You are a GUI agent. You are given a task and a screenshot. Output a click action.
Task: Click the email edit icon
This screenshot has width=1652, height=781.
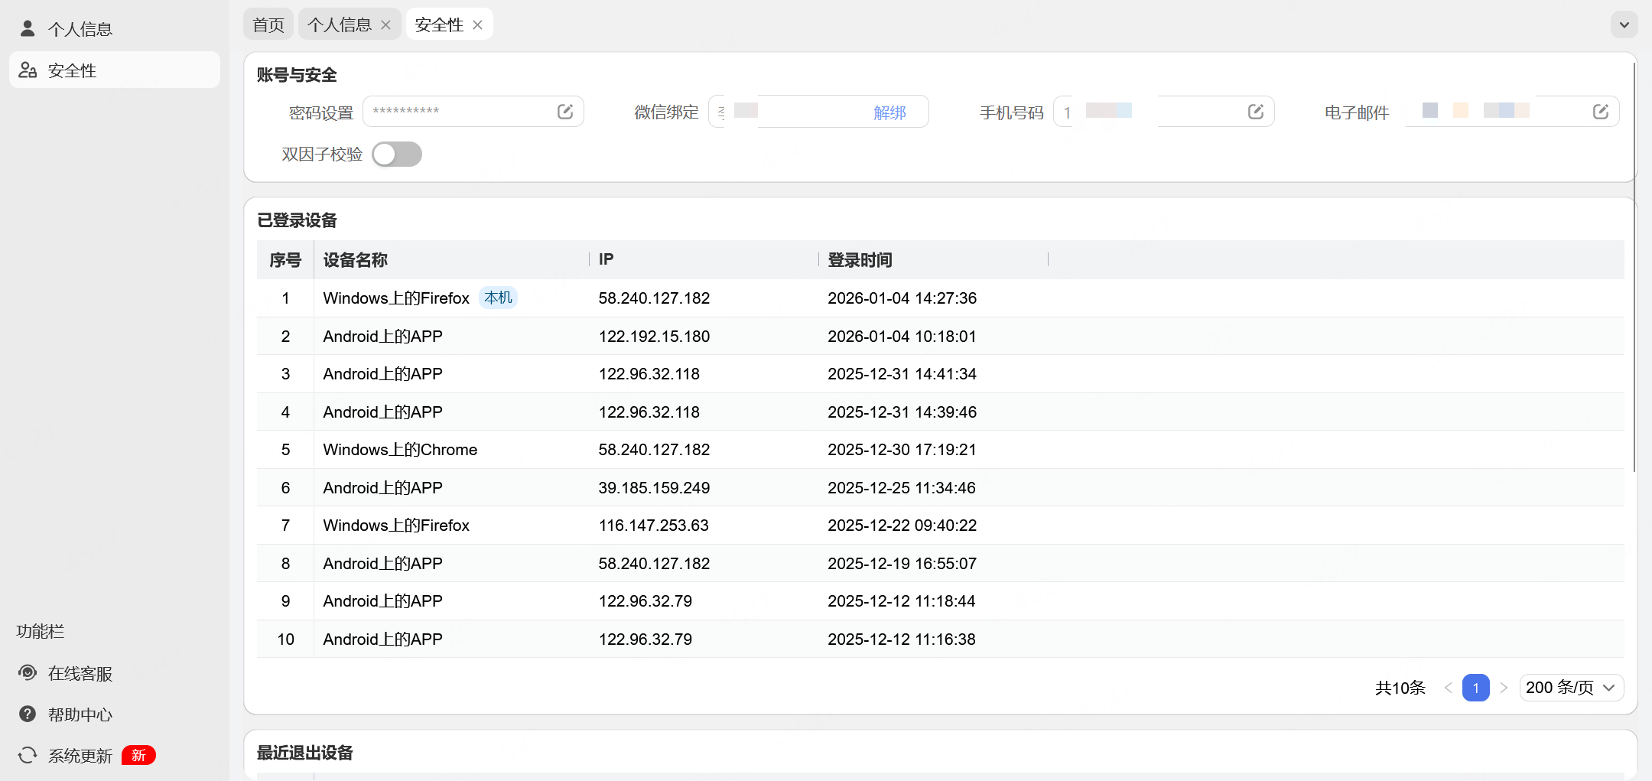(x=1601, y=112)
